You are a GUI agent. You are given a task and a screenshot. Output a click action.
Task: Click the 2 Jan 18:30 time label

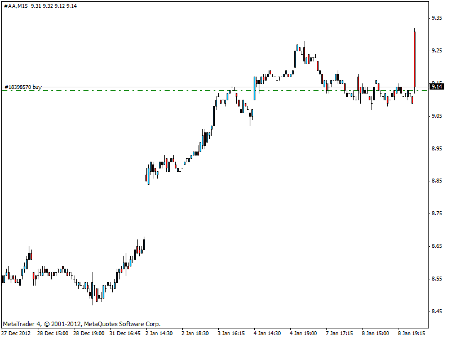pyautogui.click(x=195, y=333)
